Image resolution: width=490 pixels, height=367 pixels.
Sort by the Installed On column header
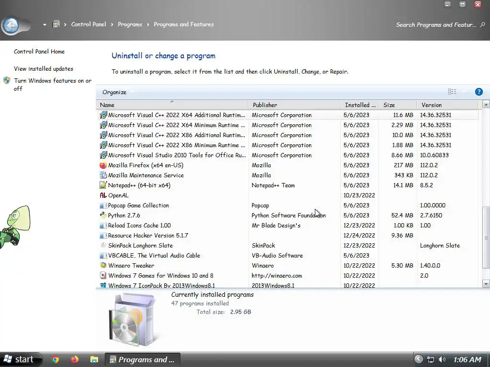tap(359, 105)
